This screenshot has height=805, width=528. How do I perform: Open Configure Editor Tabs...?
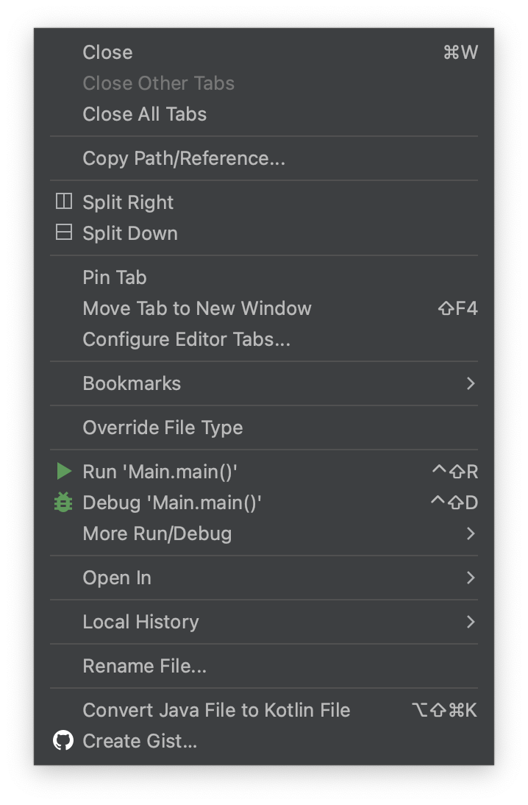pyautogui.click(x=264, y=339)
